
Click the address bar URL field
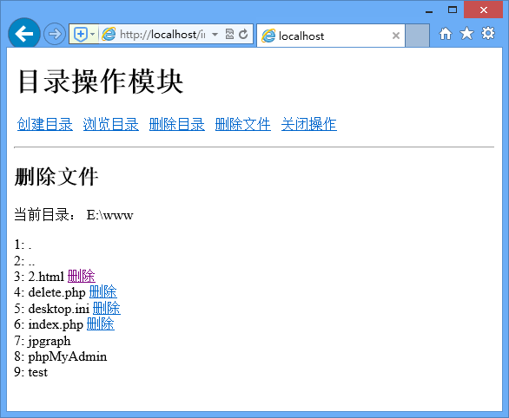[x=162, y=35]
